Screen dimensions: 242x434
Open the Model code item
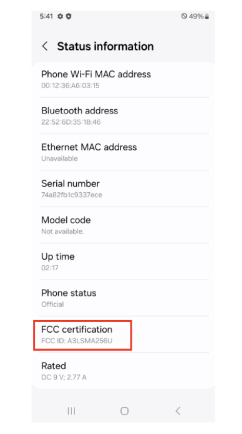[124, 225]
